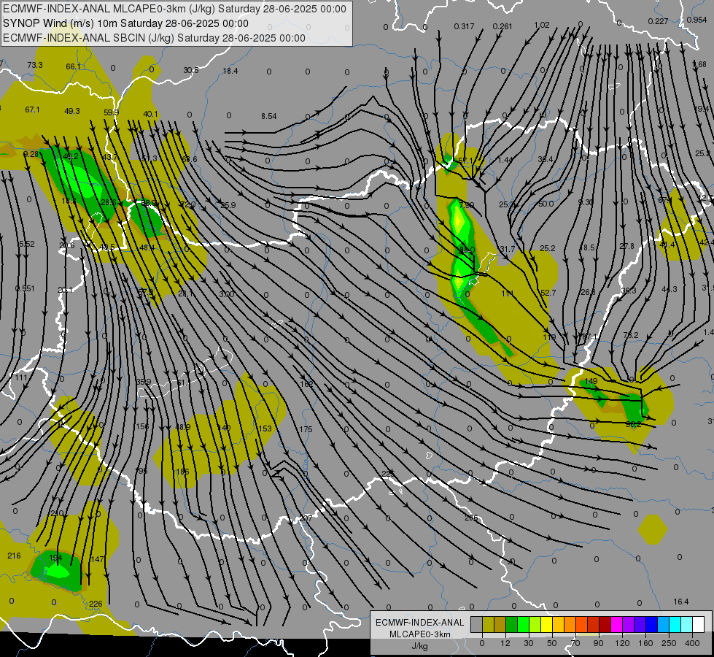Viewport: 714px width, 657px height.
Task: Click the map value 119
Action: [x=550, y=337]
